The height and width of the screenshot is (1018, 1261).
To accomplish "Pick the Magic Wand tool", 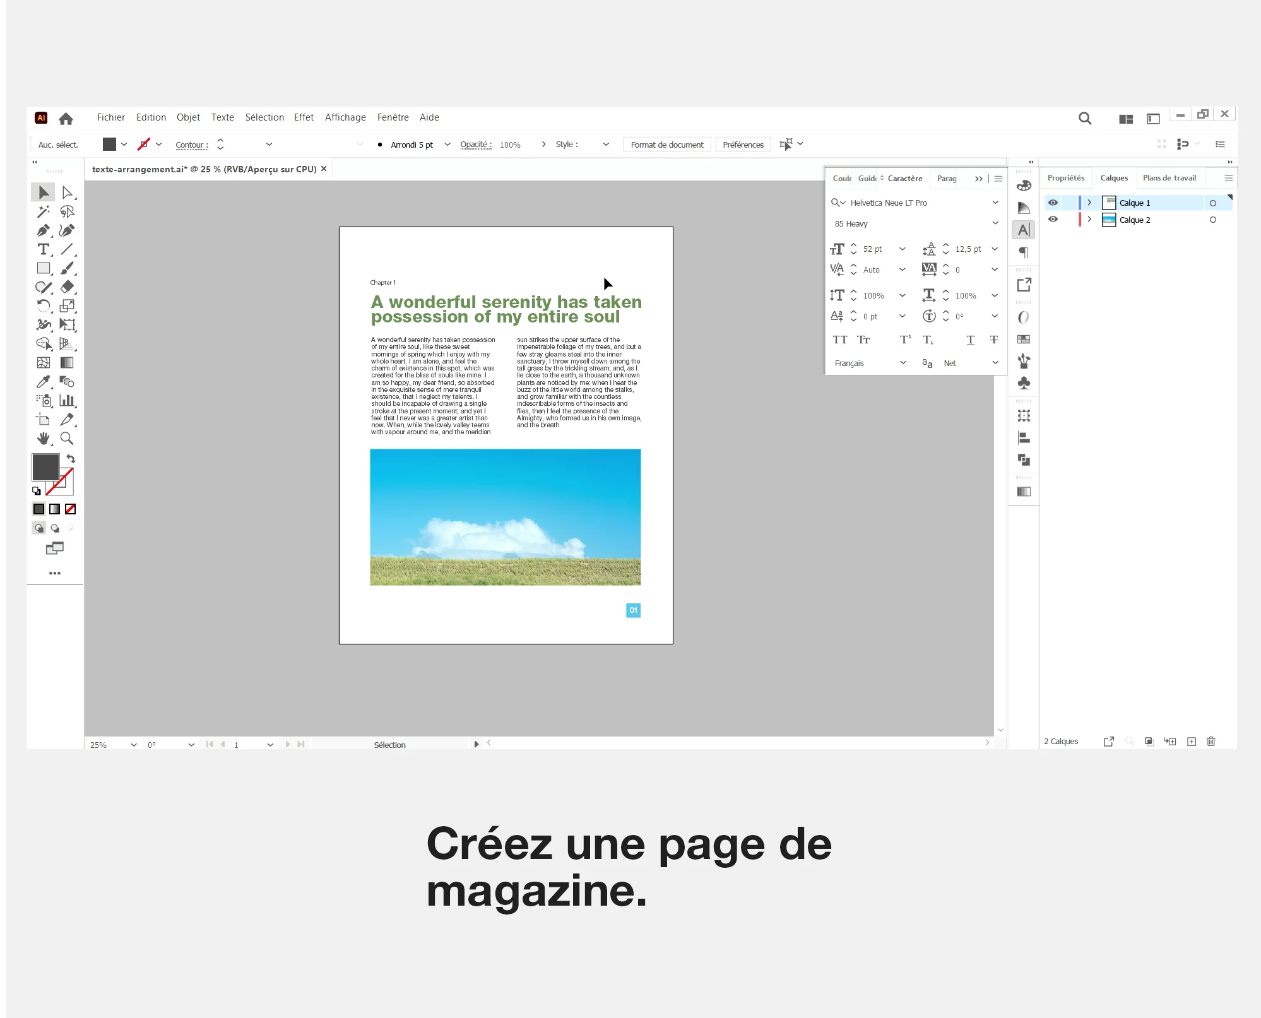I will tap(43, 211).
